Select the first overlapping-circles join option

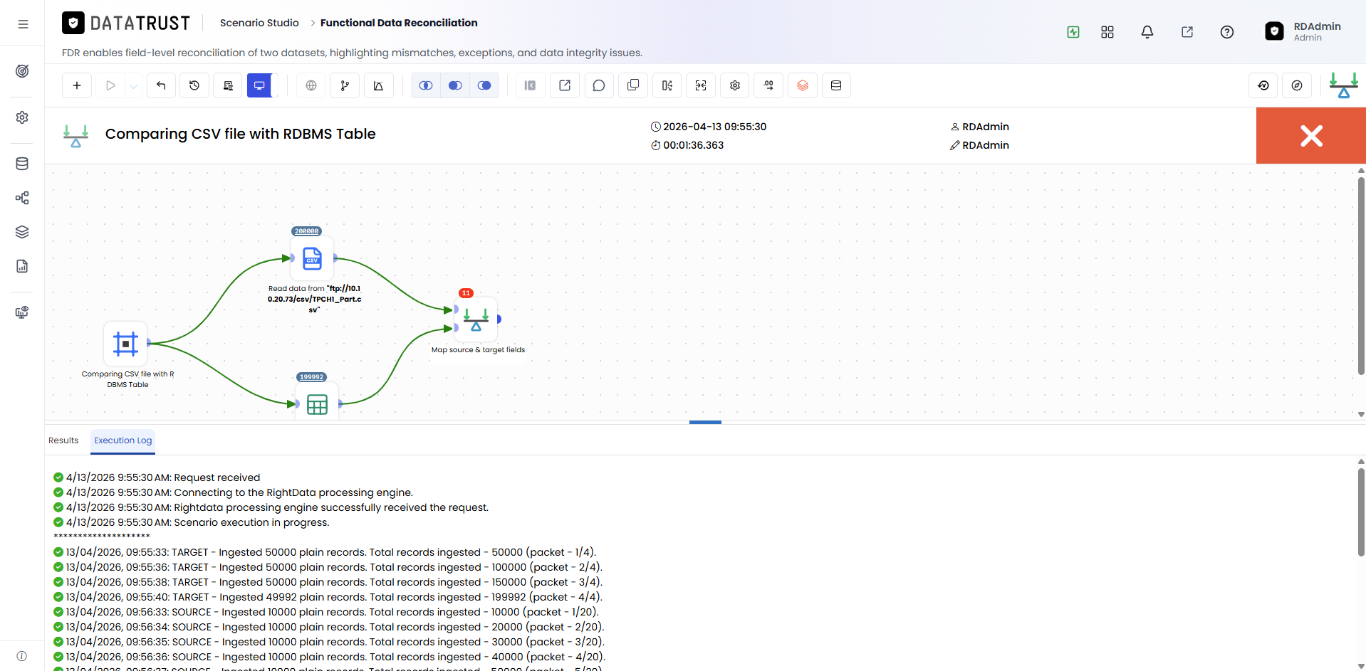[x=426, y=85]
